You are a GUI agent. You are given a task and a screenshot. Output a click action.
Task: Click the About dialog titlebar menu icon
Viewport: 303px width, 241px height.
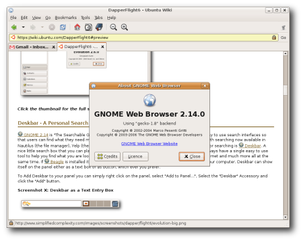(x=94, y=86)
